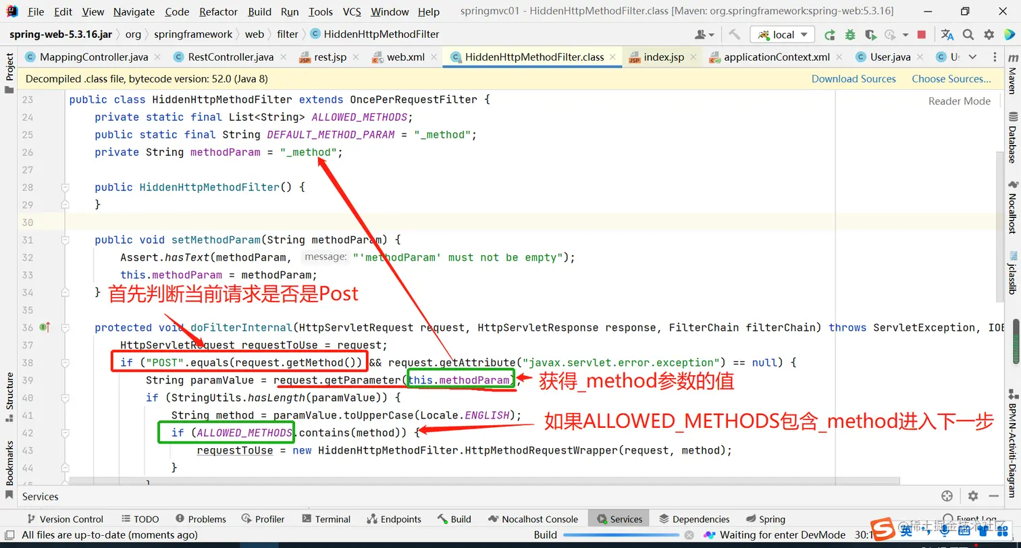Open Profiler tool window

point(263,519)
